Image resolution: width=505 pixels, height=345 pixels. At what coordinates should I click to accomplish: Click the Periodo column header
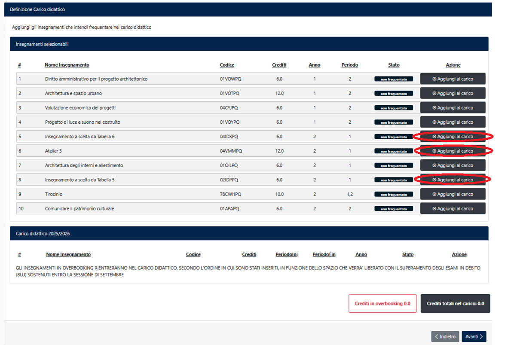(x=349, y=65)
